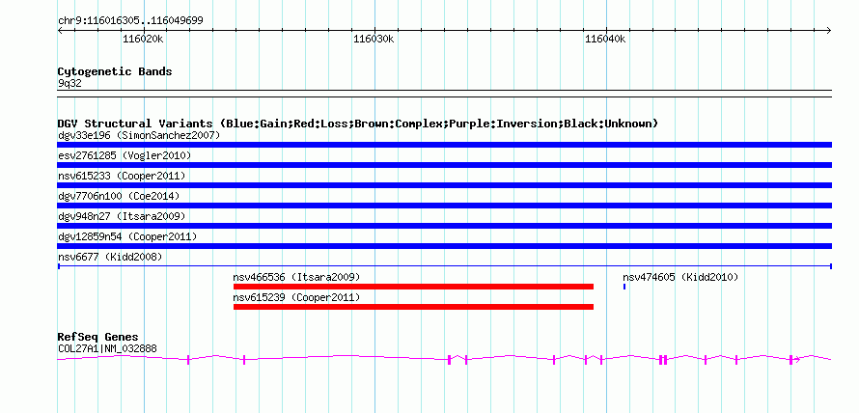Click the dgv948n27 (Itsara2009) label
Image resolution: width=859 pixels, height=413 pixels.
click(122, 216)
